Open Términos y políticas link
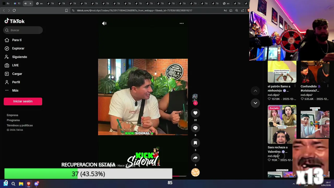 tap(20, 125)
